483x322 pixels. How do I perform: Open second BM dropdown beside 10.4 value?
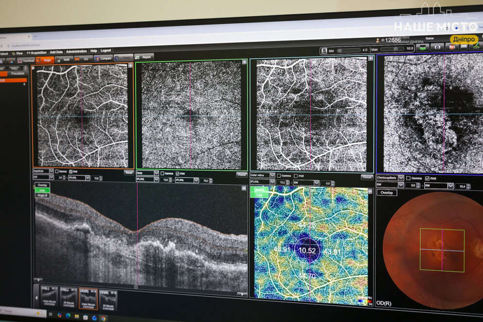[439, 186]
